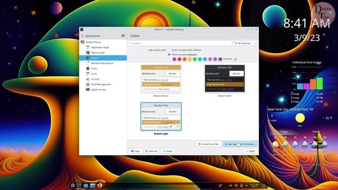Select the Breeze Light scheme thumbnail
Viewport: 338px width, 190px height.
click(x=161, y=117)
